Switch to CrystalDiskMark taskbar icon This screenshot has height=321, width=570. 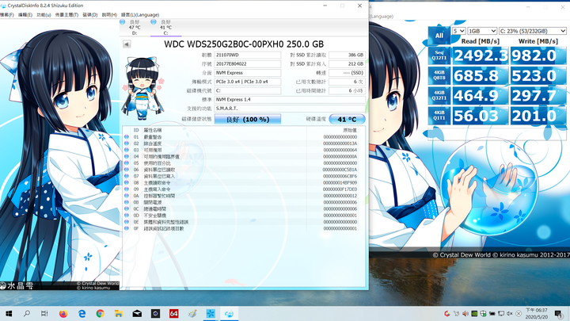(x=211, y=313)
